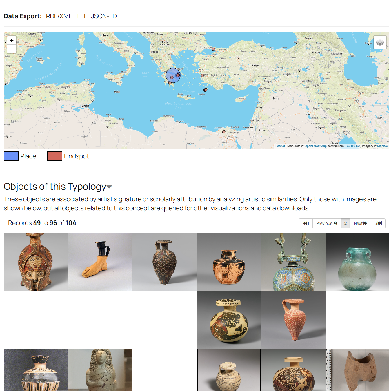Viewport: 389px width, 391px height.
Task: Click the blue Place legend swatch
Action: click(x=11, y=156)
